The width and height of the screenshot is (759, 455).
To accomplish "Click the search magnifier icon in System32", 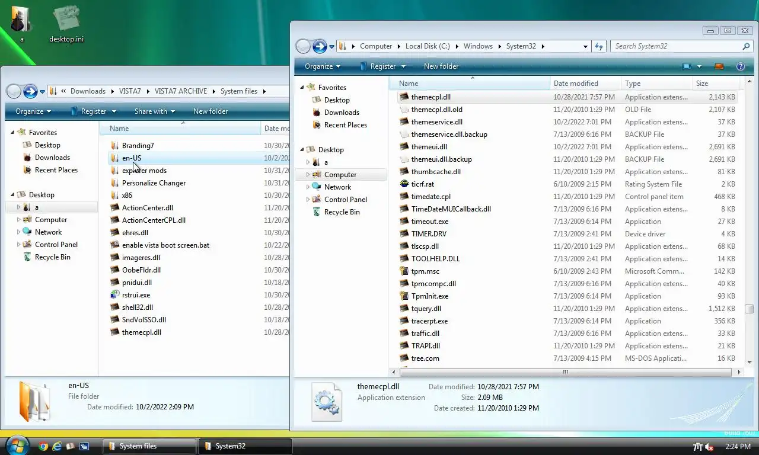I will 747,46.
